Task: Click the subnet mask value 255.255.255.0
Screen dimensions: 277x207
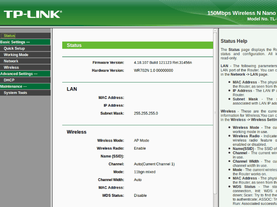Action: point(146,113)
